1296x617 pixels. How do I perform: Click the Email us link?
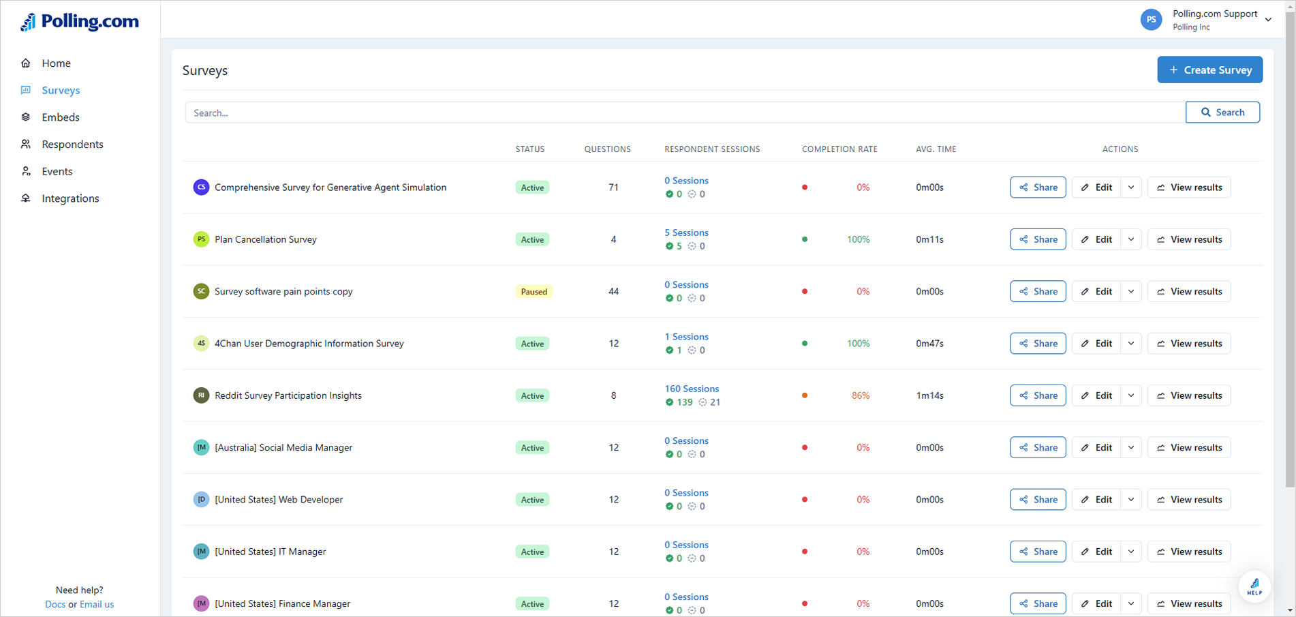coord(97,604)
